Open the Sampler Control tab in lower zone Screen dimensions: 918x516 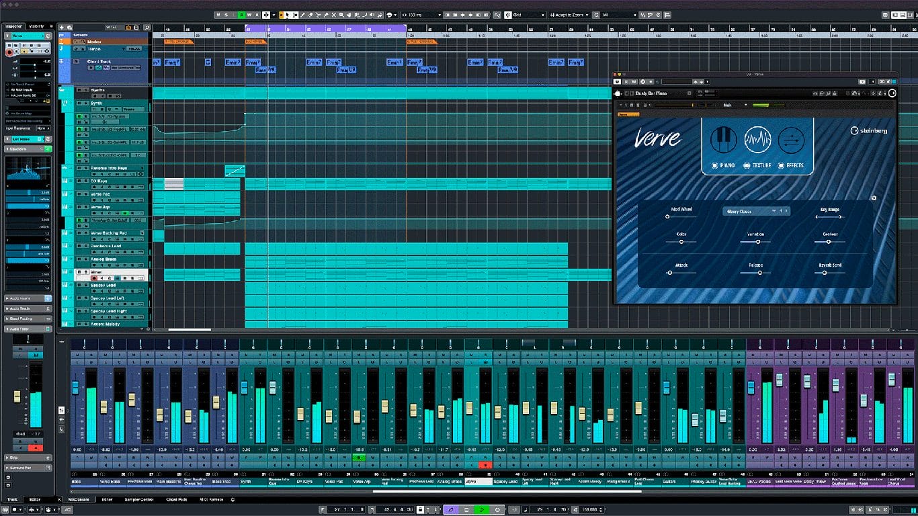coord(138,499)
